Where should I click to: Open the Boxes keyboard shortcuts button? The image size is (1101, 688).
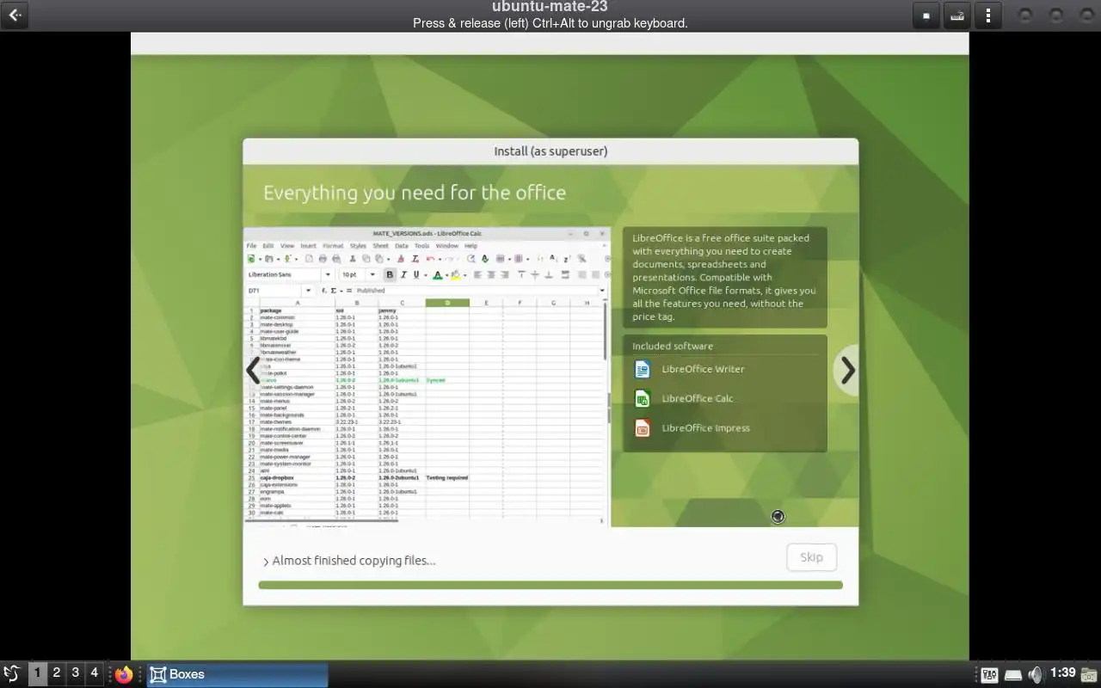956,15
